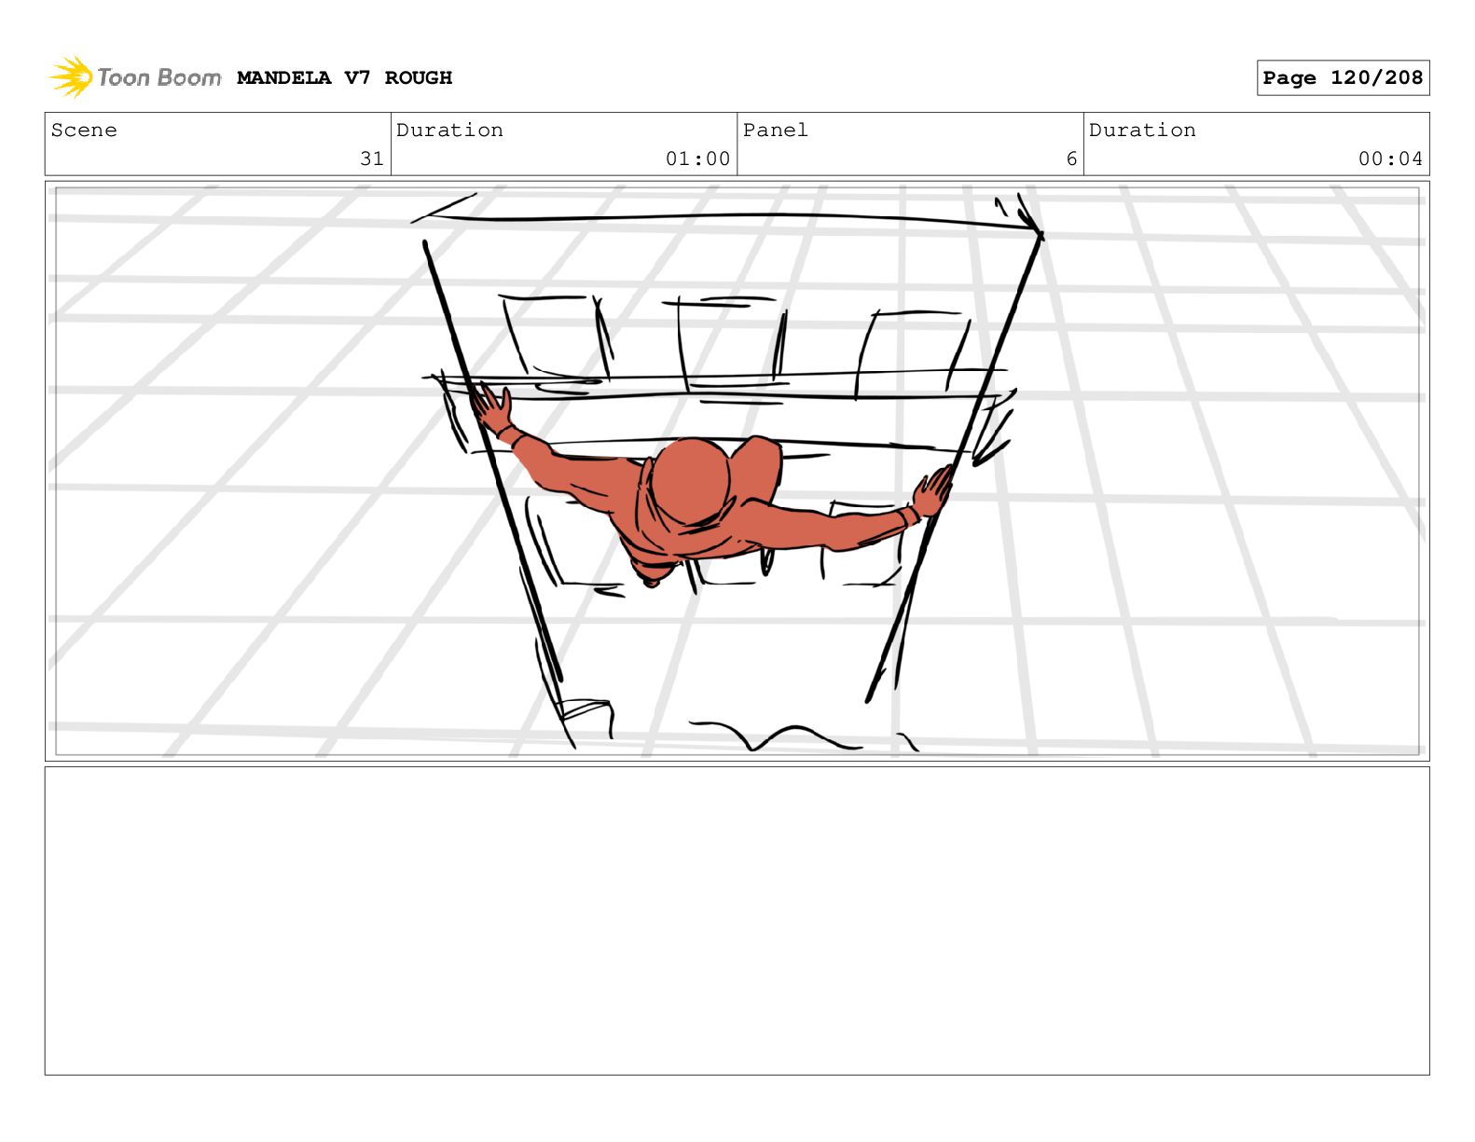Select the scene number '31'

pyautogui.click(x=372, y=159)
